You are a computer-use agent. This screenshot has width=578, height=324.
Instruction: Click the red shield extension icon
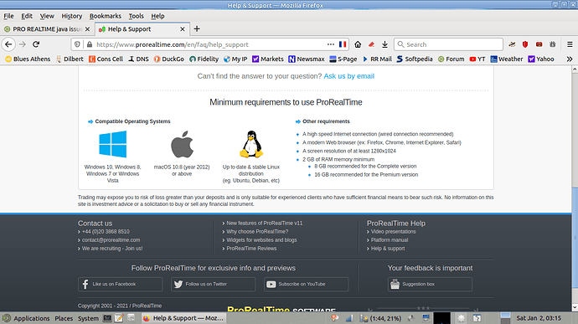(x=525, y=44)
